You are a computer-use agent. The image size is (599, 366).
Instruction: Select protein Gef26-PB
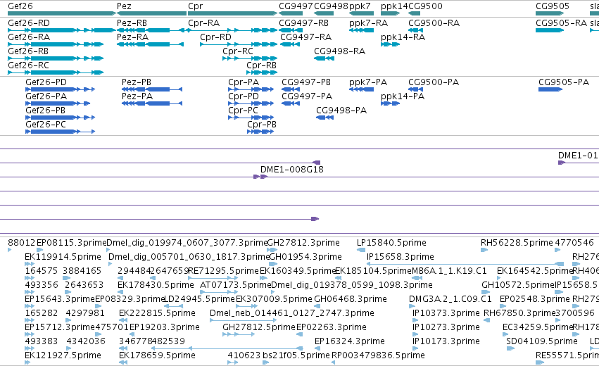tap(60, 118)
